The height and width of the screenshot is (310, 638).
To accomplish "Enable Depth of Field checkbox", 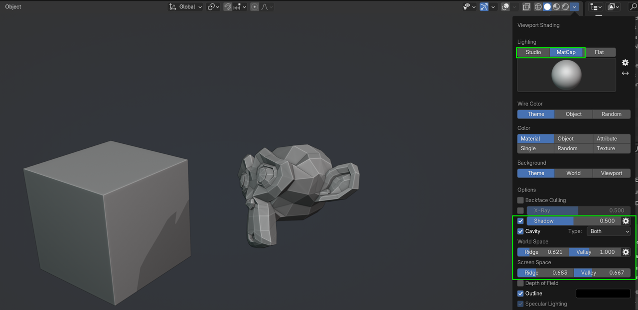I will pos(520,283).
